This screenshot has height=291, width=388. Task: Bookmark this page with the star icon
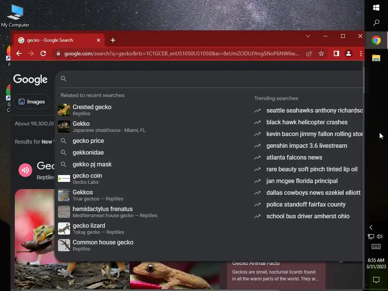321,53
